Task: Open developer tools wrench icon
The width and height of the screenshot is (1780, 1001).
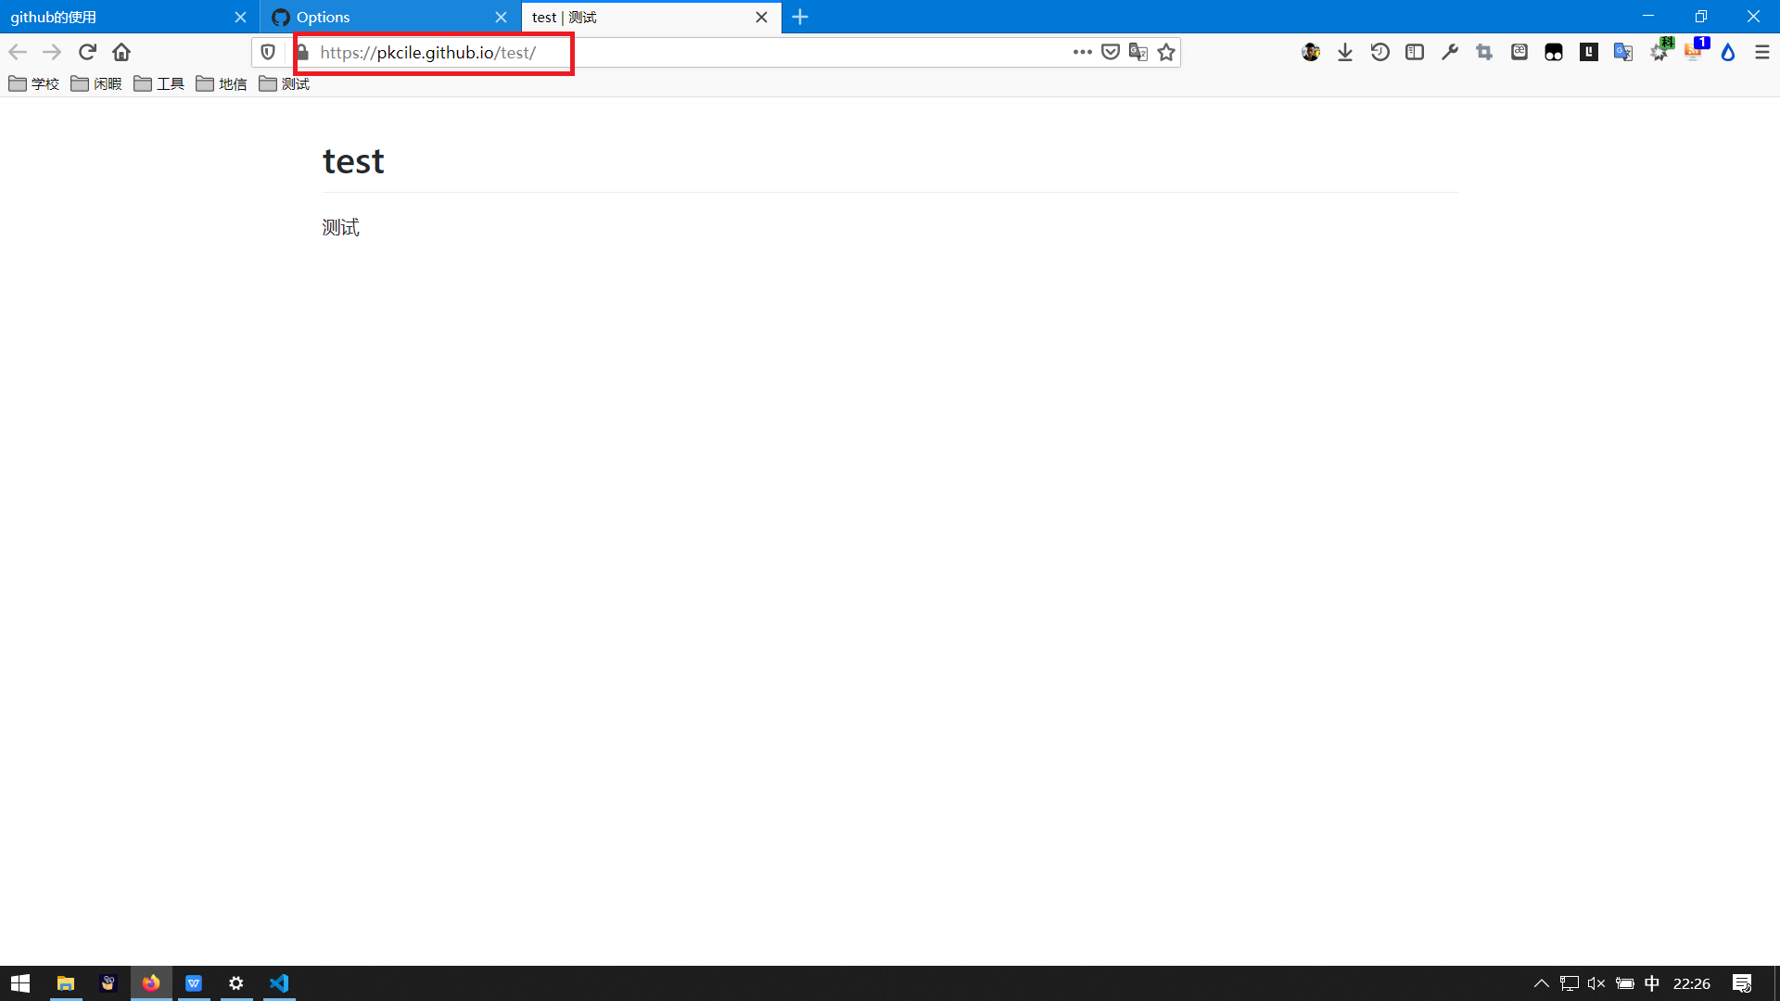Action: [x=1450, y=52]
